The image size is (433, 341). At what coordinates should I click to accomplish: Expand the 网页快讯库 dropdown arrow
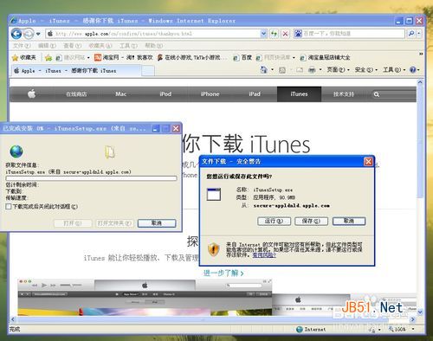[294, 58]
